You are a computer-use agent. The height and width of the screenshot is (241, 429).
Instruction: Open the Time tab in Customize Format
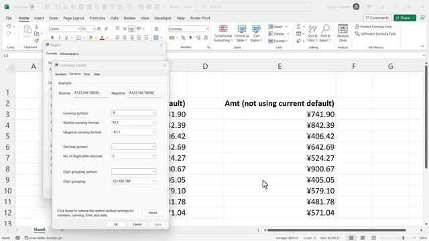86,74
